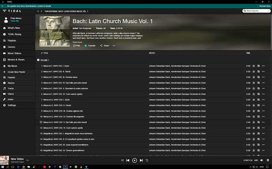Add track 8 Missa in G Gloria to playlist

click(259, 105)
